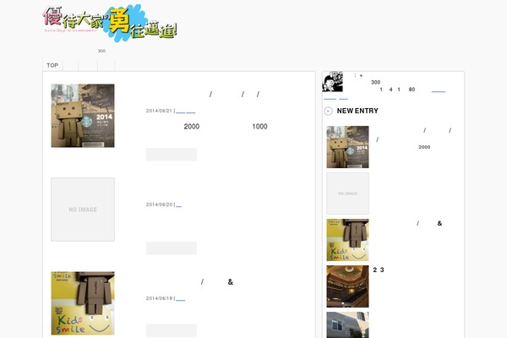Click the grey button under 2014/06/18 post
Screen dimensions: 507x338
(x=172, y=330)
